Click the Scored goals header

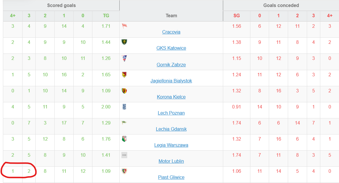[x=61, y=5]
